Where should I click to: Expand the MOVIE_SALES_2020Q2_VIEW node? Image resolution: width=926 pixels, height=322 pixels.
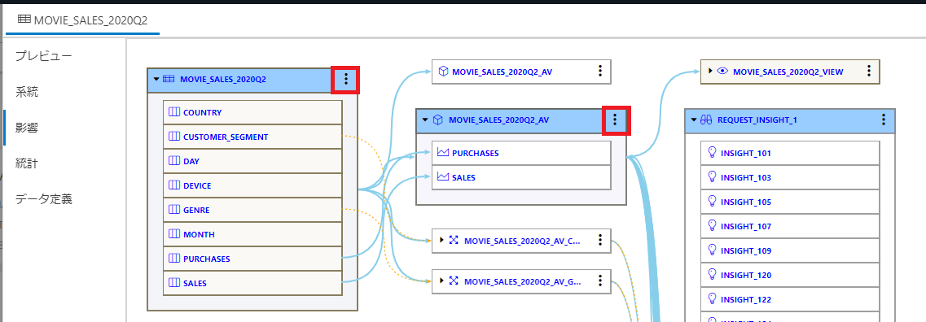(x=710, y=72)
